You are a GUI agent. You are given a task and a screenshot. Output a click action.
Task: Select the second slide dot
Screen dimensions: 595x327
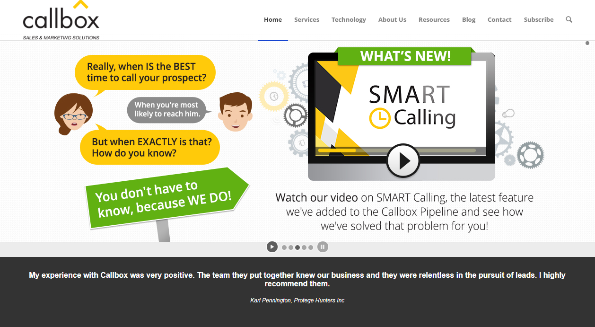(291, 247)
